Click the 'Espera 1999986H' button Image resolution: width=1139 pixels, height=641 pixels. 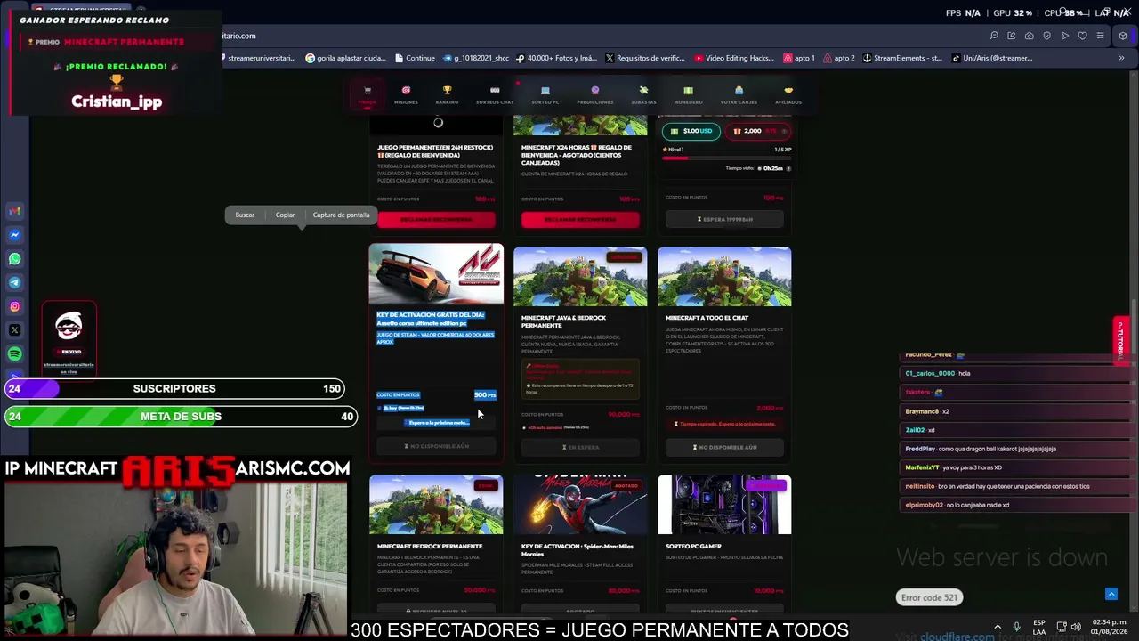pos(724,219)
